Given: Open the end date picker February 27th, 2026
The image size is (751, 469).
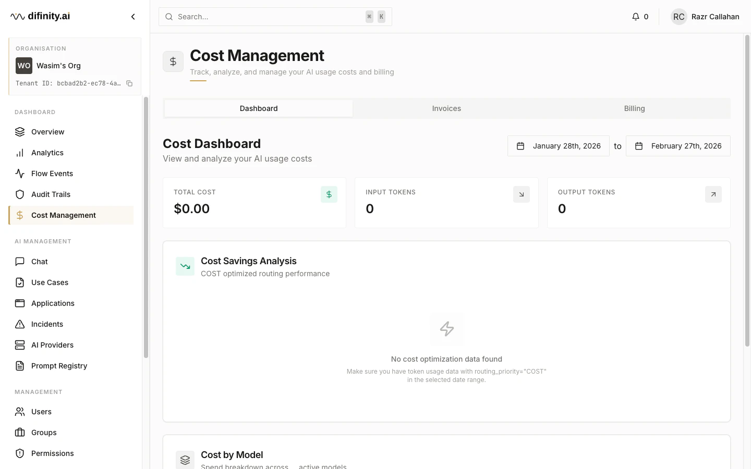Looking at the screenshot, I should pos(678,146).
